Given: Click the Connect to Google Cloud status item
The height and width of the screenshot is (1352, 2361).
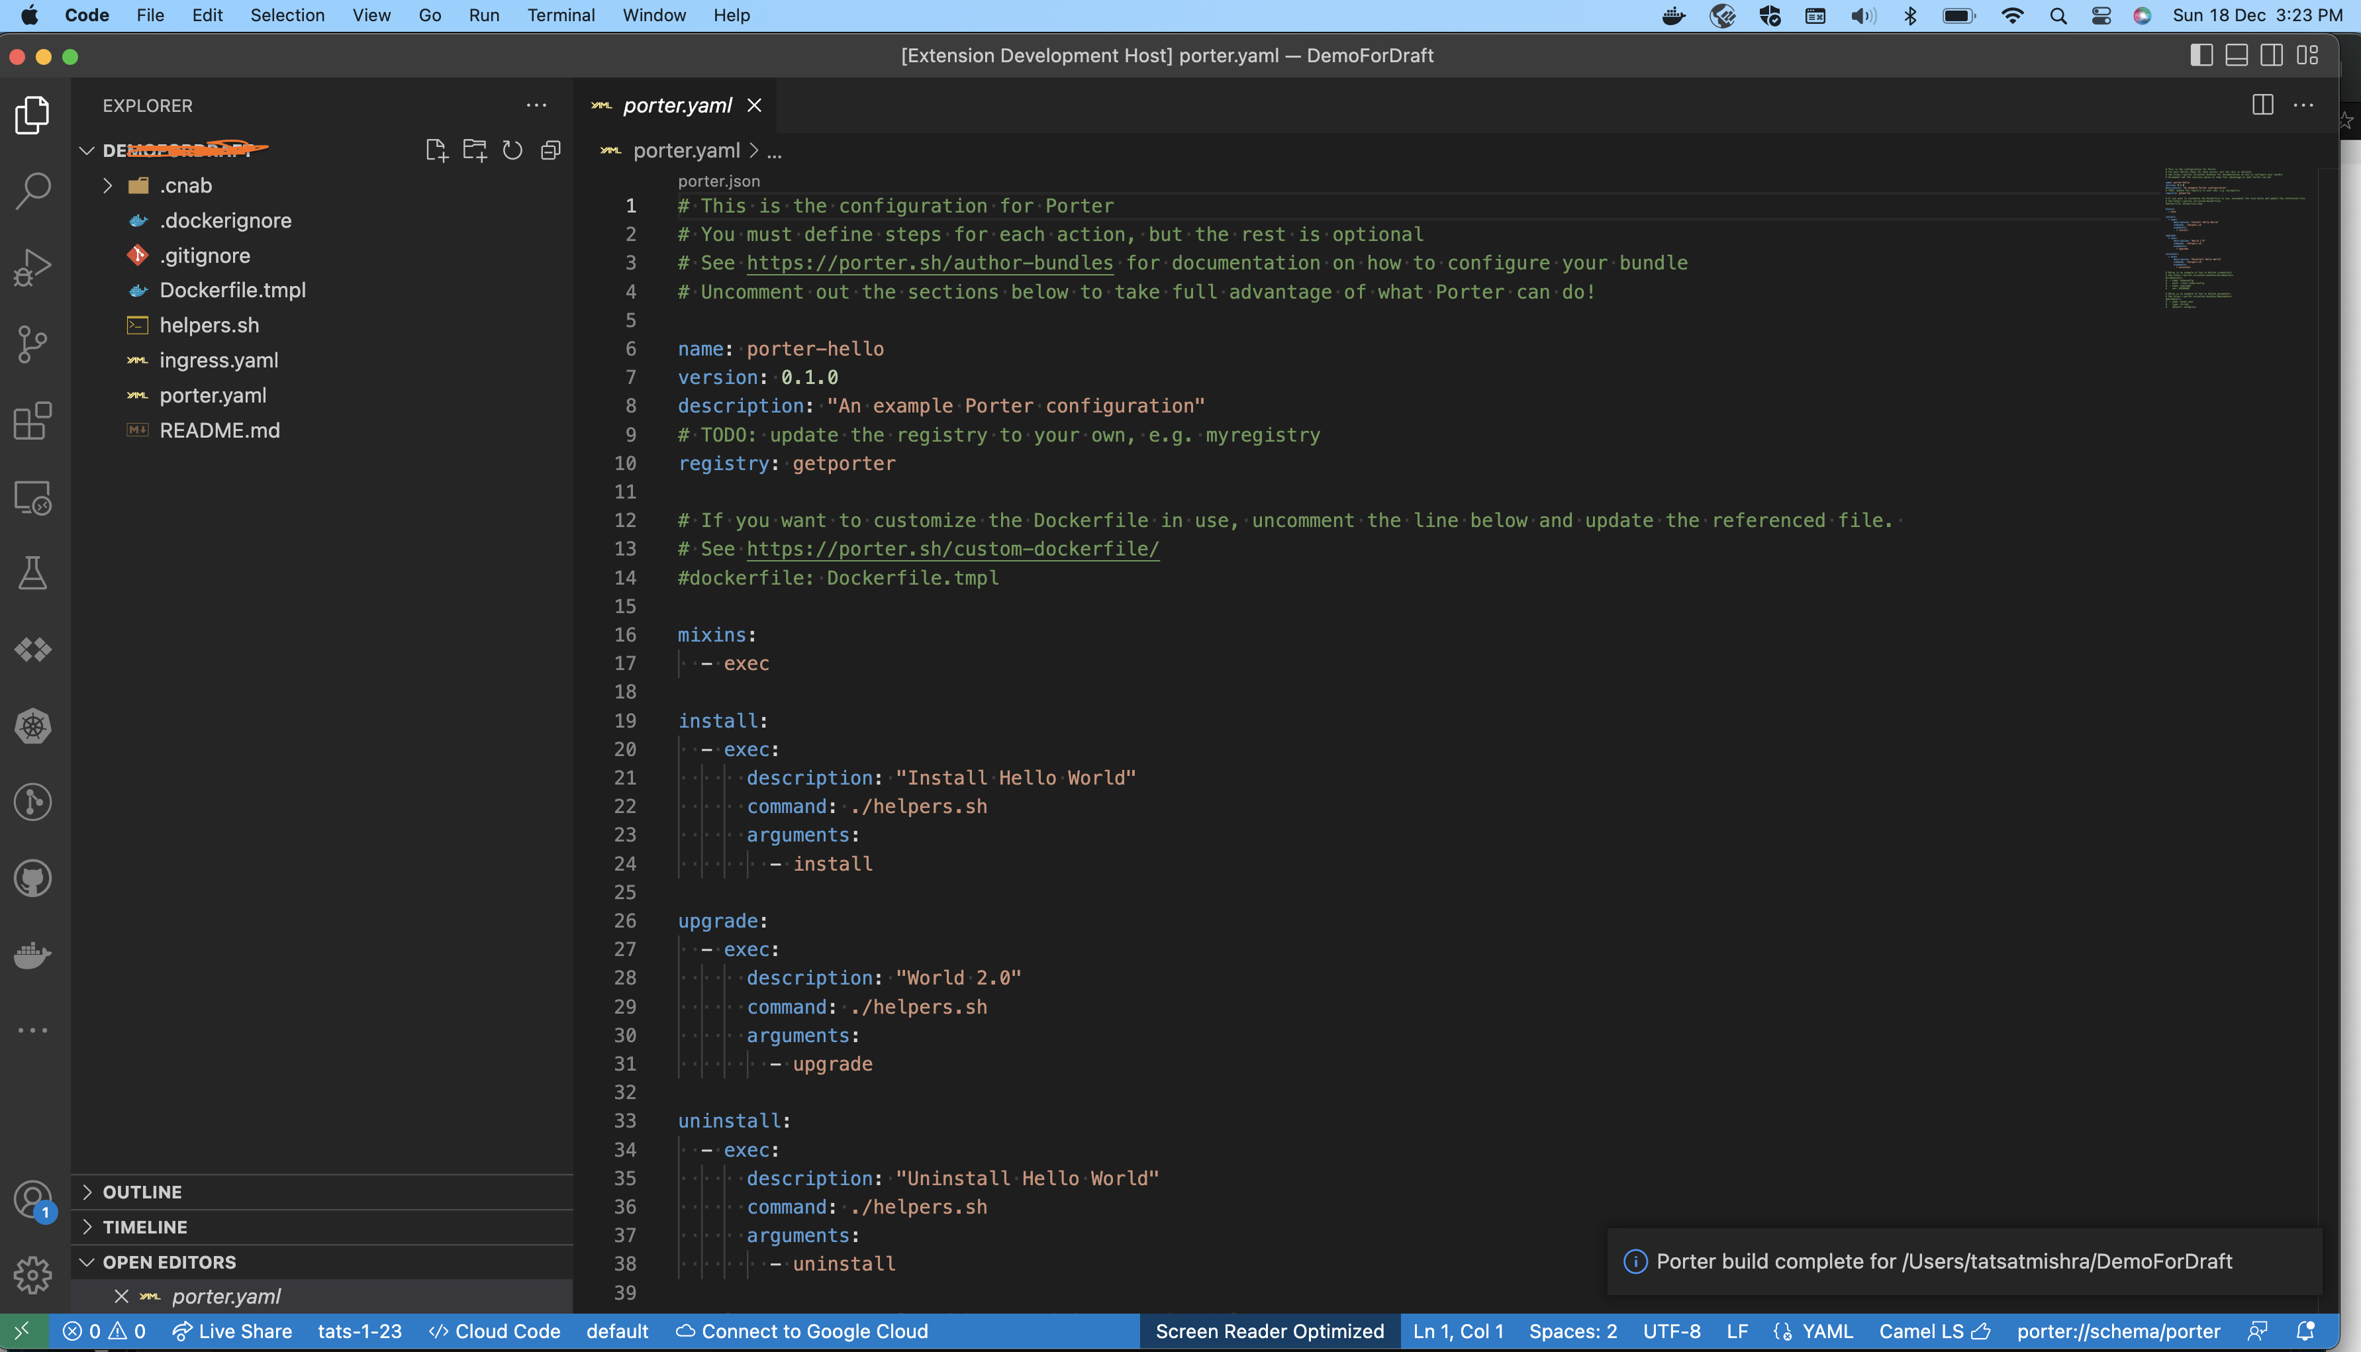Looking at the screenshot, I should (802, 1331).
